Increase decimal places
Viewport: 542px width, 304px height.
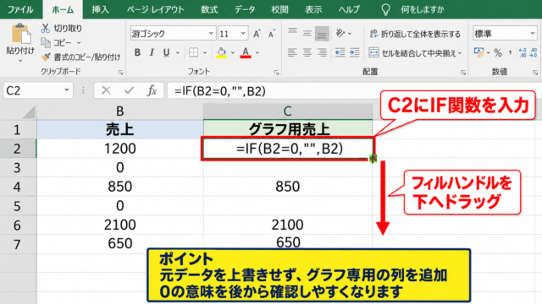pyautogui.click(x=523, y=52)
